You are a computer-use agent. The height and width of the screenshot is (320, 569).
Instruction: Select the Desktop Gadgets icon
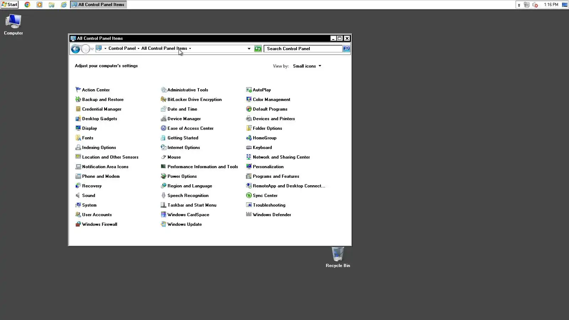78,118
